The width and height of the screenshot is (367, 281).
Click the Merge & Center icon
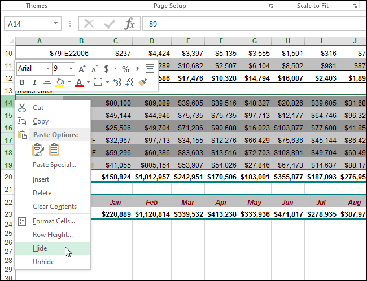150,69
